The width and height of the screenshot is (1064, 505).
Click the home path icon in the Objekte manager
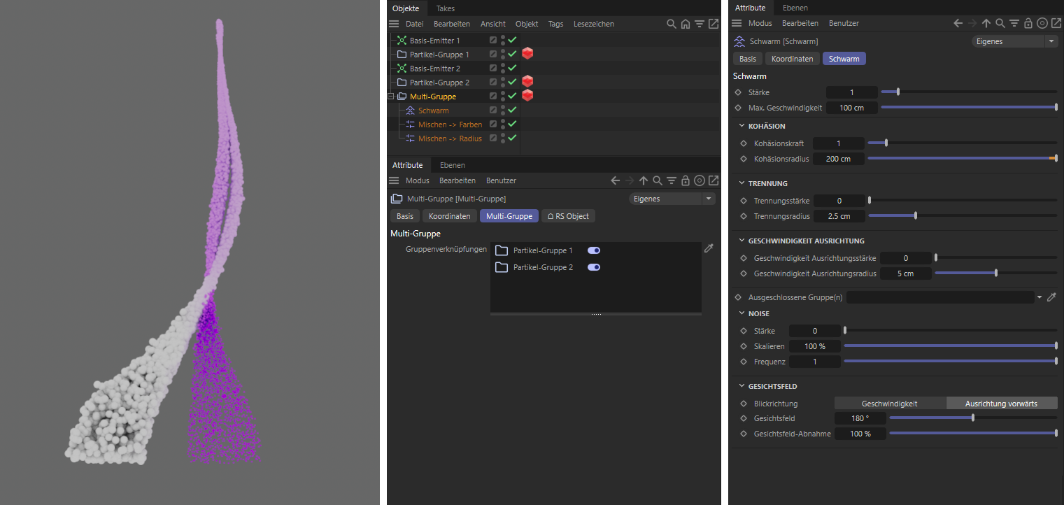pos(686,24)
